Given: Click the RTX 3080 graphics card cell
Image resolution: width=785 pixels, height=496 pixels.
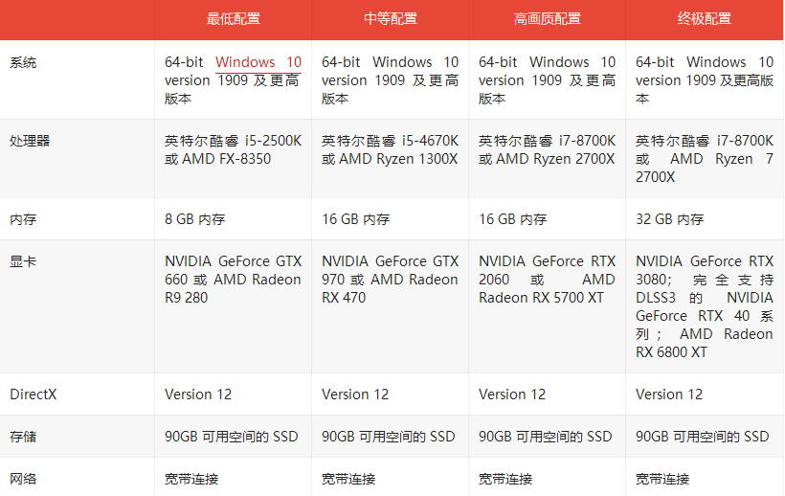Looking at the screenshot, I should click(x=705, y=306).
